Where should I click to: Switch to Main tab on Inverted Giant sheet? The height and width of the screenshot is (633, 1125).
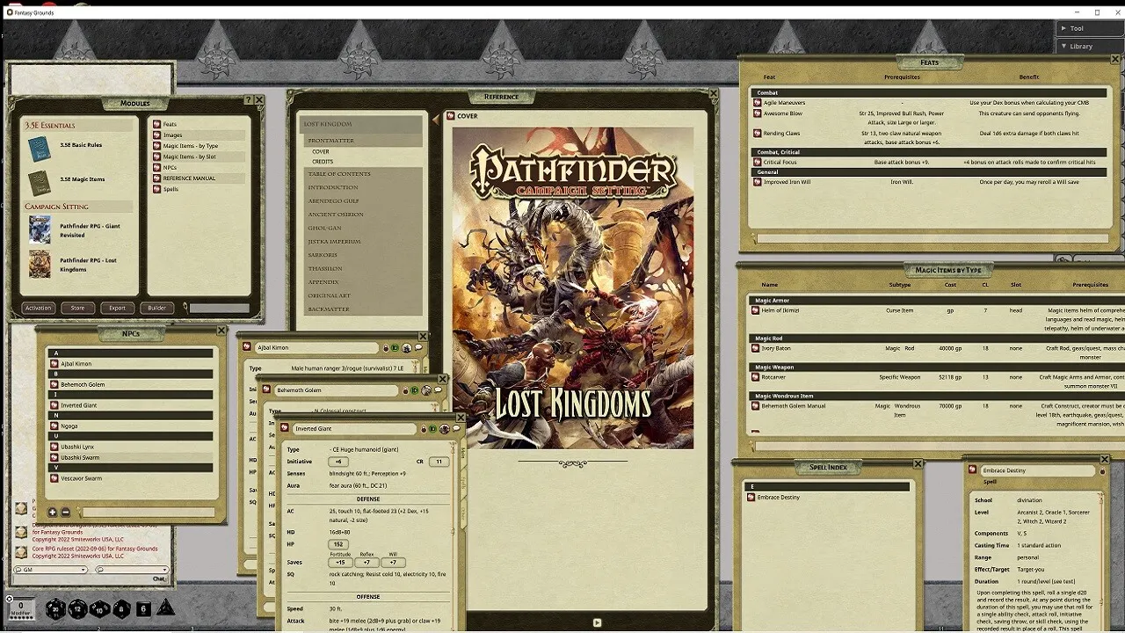pos(463,453)
